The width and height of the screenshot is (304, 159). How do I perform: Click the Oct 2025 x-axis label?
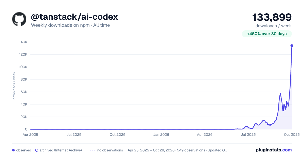pos(118,135)
